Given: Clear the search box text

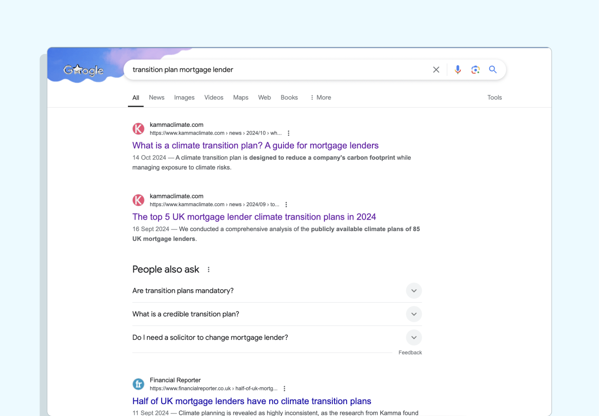Looking at the screenshot, I should coord(436,70).
